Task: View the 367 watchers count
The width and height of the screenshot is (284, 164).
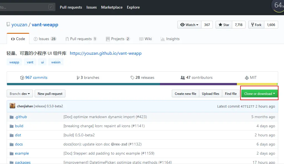Action: pyautogui.click(x=207, y=25)
